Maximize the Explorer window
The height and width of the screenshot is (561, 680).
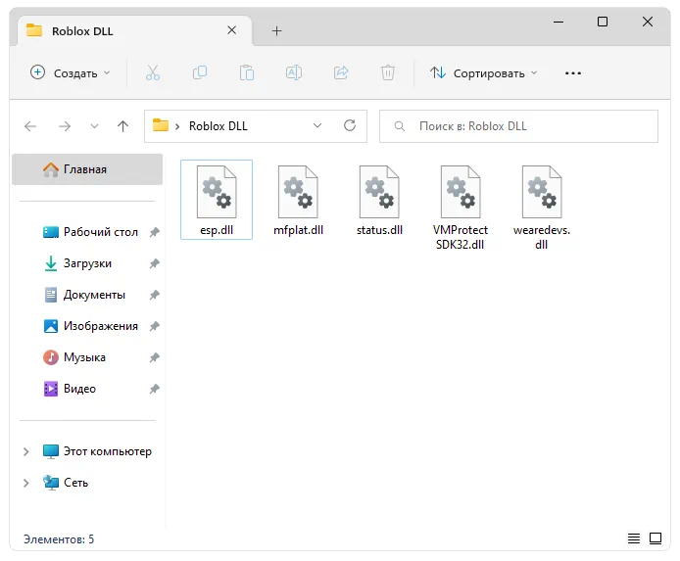point(603,22)
